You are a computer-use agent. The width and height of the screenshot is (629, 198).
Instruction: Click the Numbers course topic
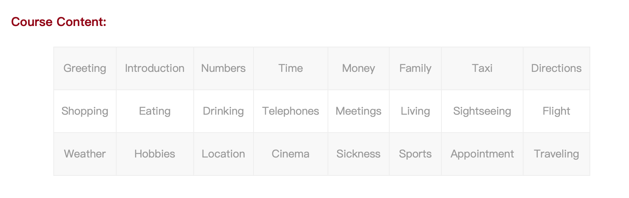click(223, 68)
